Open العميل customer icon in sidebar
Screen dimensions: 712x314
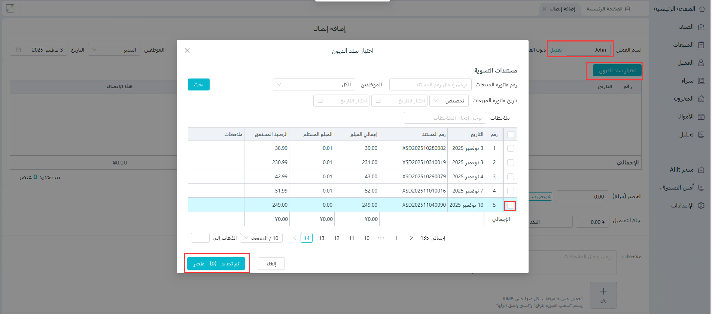point(701,63)
